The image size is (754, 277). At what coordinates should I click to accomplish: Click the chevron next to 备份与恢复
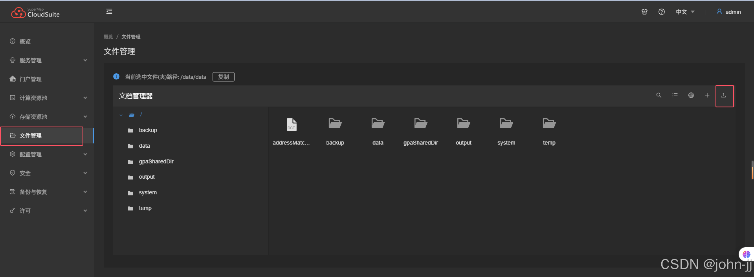pyautogui.click(x=85, y=192)
